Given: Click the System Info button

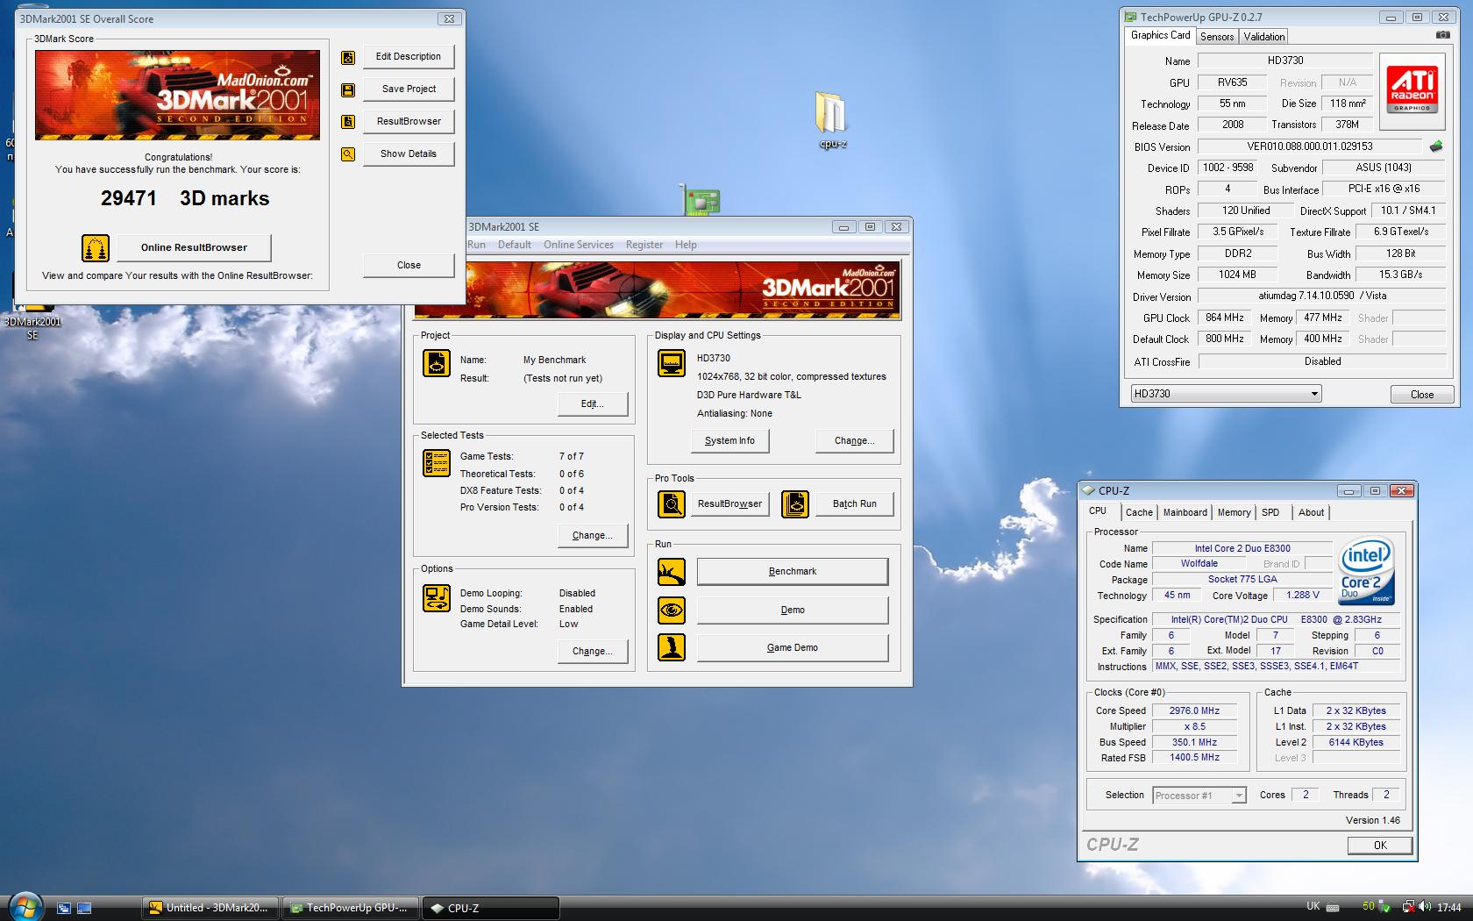Looking at the screenshot, I should tap(729, 441).
